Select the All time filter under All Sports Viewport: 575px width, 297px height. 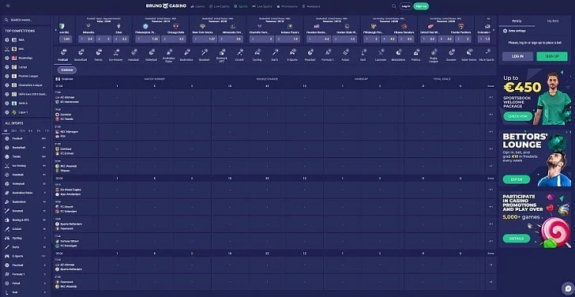(6, 131)
